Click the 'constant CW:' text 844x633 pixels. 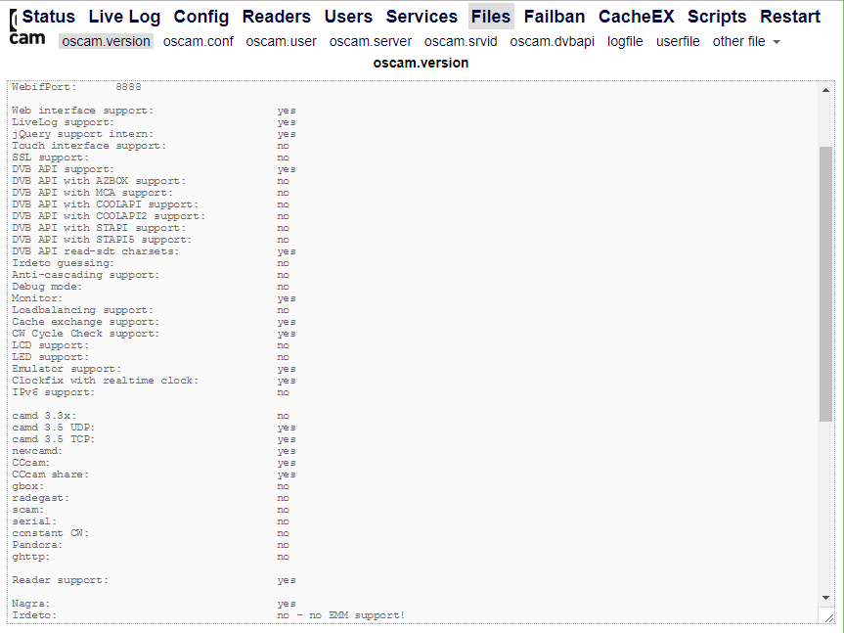(51, 533)
